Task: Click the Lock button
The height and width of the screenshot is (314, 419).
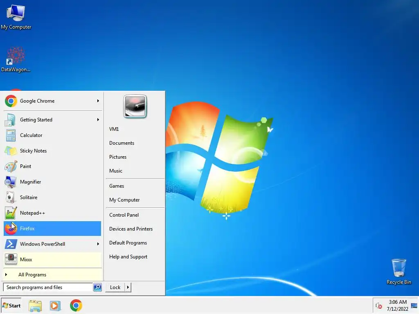Action: pos(115,287)
